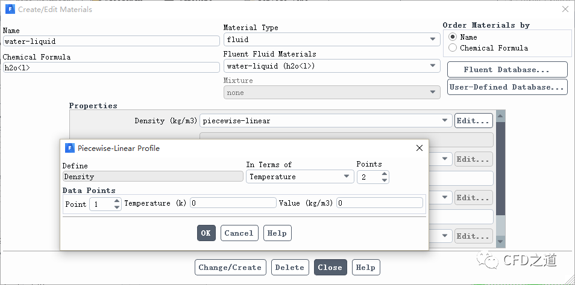Open the Density method dropdown
The width and height of the screenshot is (575, 285).
pyautogui.click(x=325, y=121)
